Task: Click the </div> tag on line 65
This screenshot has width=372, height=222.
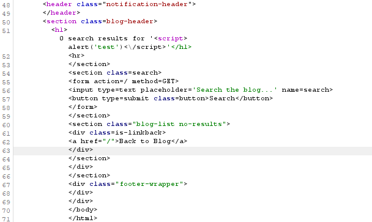Action: (81, 167)
